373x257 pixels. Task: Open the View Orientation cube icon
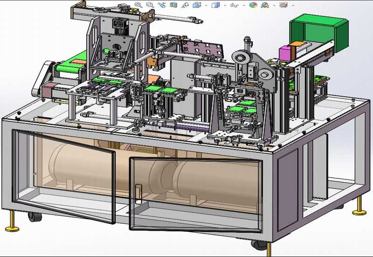coord(197,5)
